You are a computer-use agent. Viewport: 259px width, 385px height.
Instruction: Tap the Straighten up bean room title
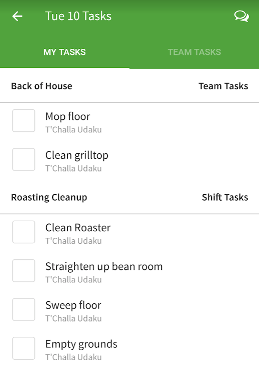pyautogui.click(x=104, y=267)
